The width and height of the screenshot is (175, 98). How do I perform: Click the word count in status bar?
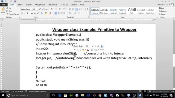tap(17, 91)
